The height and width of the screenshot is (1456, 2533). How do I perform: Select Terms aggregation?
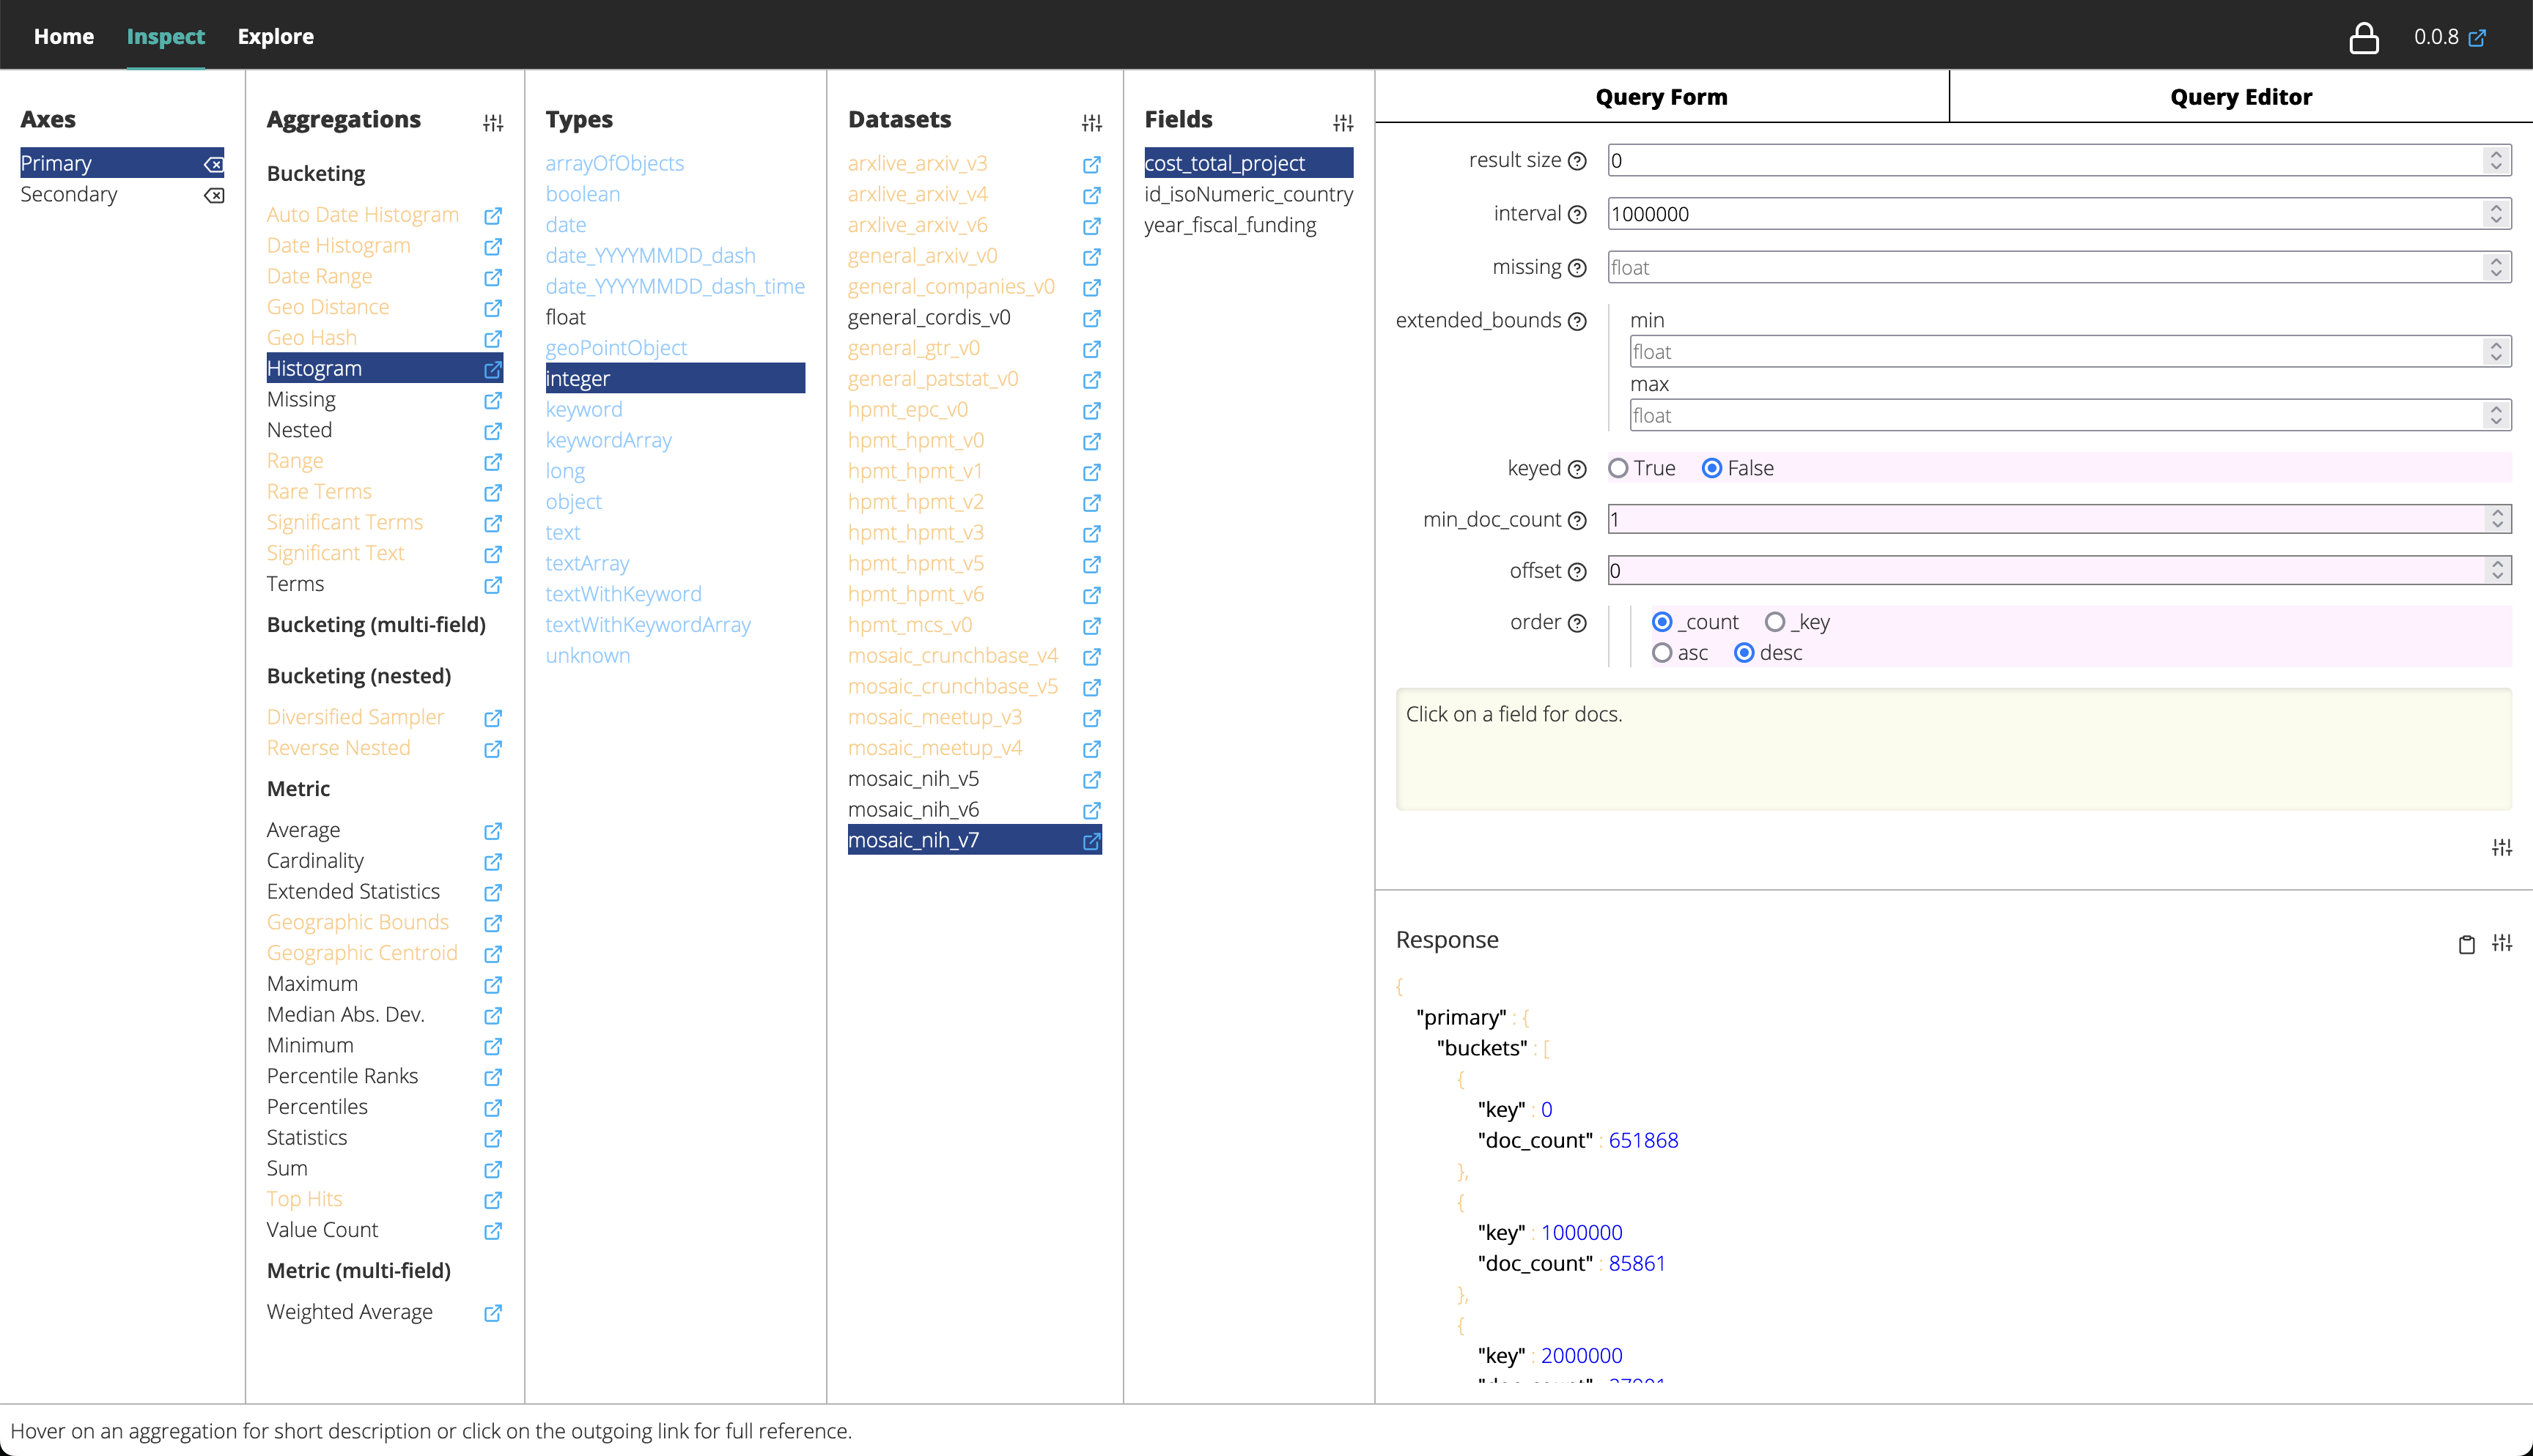coord(295,584)
